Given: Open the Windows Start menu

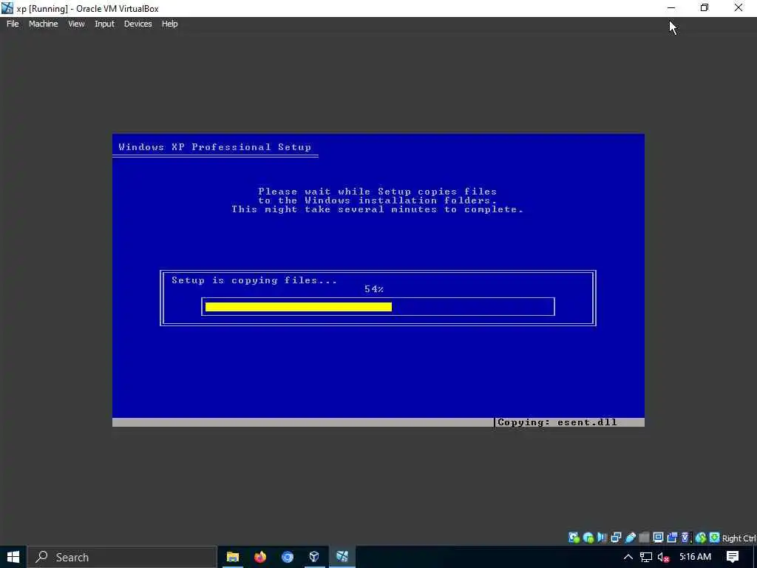Looking at the screenshot, I should 13,557.
